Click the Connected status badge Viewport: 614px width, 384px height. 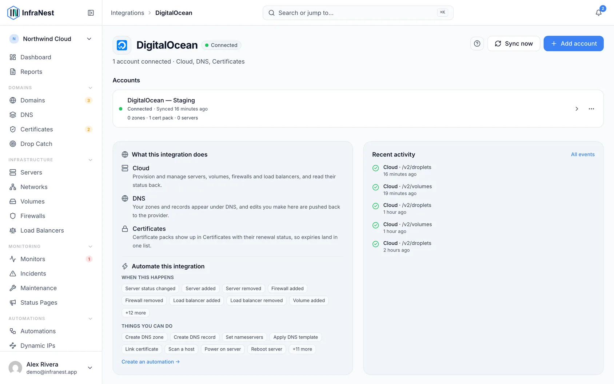pyautogui.click(x=221, y=45)
